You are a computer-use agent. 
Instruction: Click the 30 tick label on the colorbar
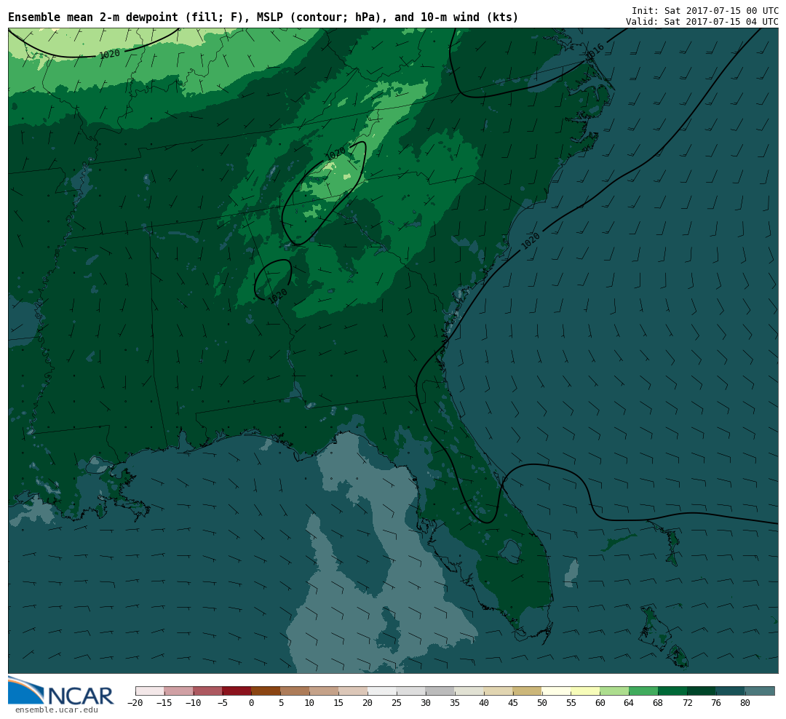[x=426, y=703]
